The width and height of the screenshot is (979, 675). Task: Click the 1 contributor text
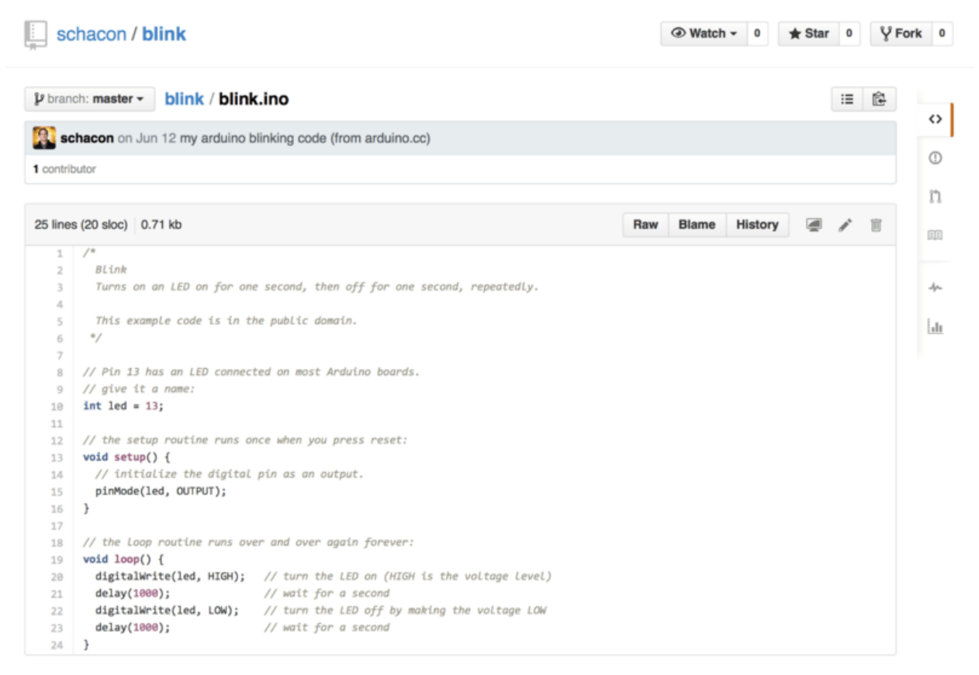64,169
